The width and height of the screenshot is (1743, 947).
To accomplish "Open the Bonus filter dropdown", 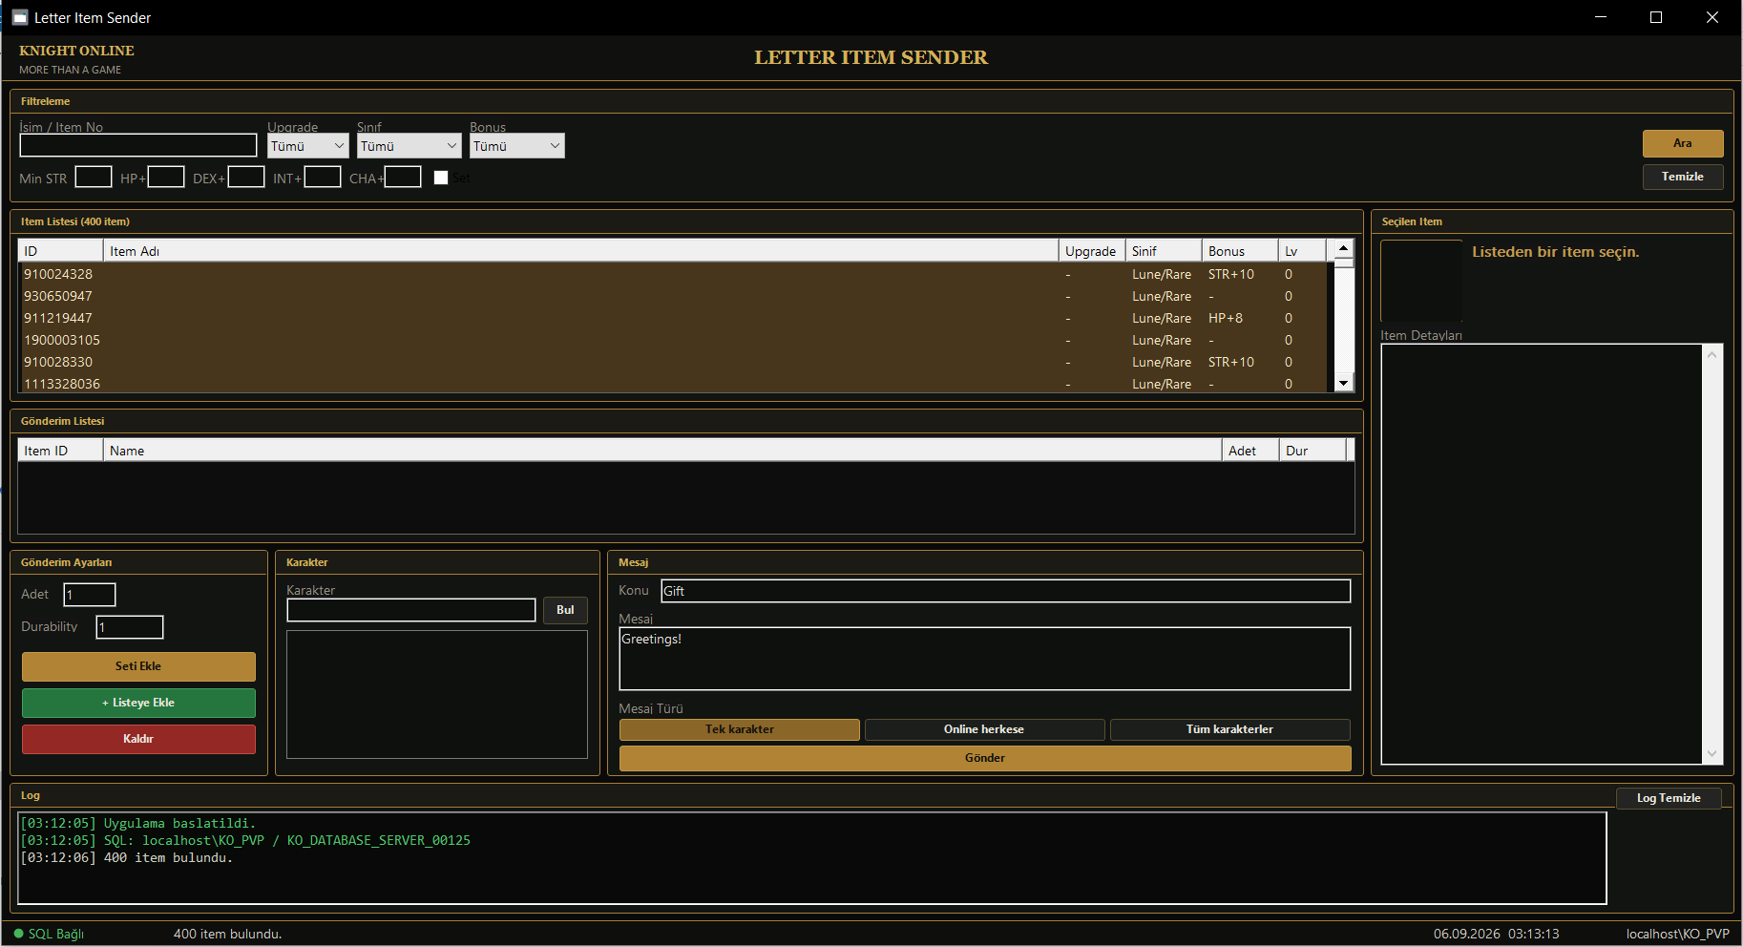I will (x=517, y=145).
